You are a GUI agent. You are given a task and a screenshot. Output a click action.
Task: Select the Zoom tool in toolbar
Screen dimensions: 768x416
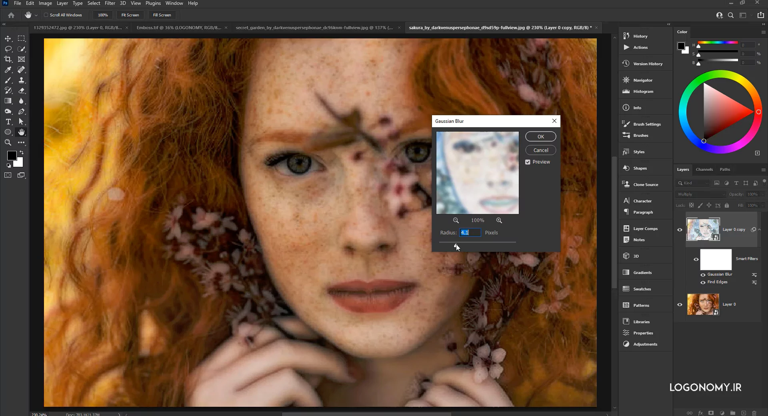8,142
